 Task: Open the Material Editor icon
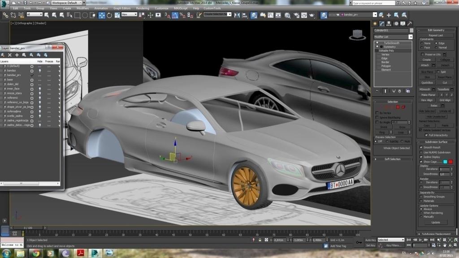[x=287, y=15]
